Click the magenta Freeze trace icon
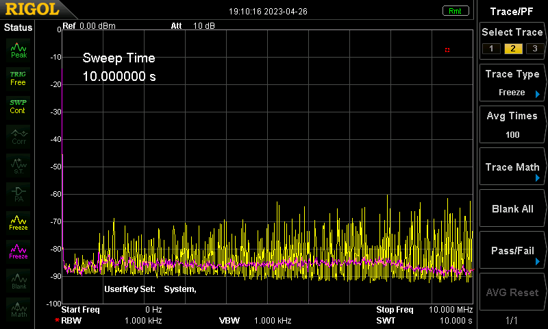The image size is (548, 329). coord(18,252)
